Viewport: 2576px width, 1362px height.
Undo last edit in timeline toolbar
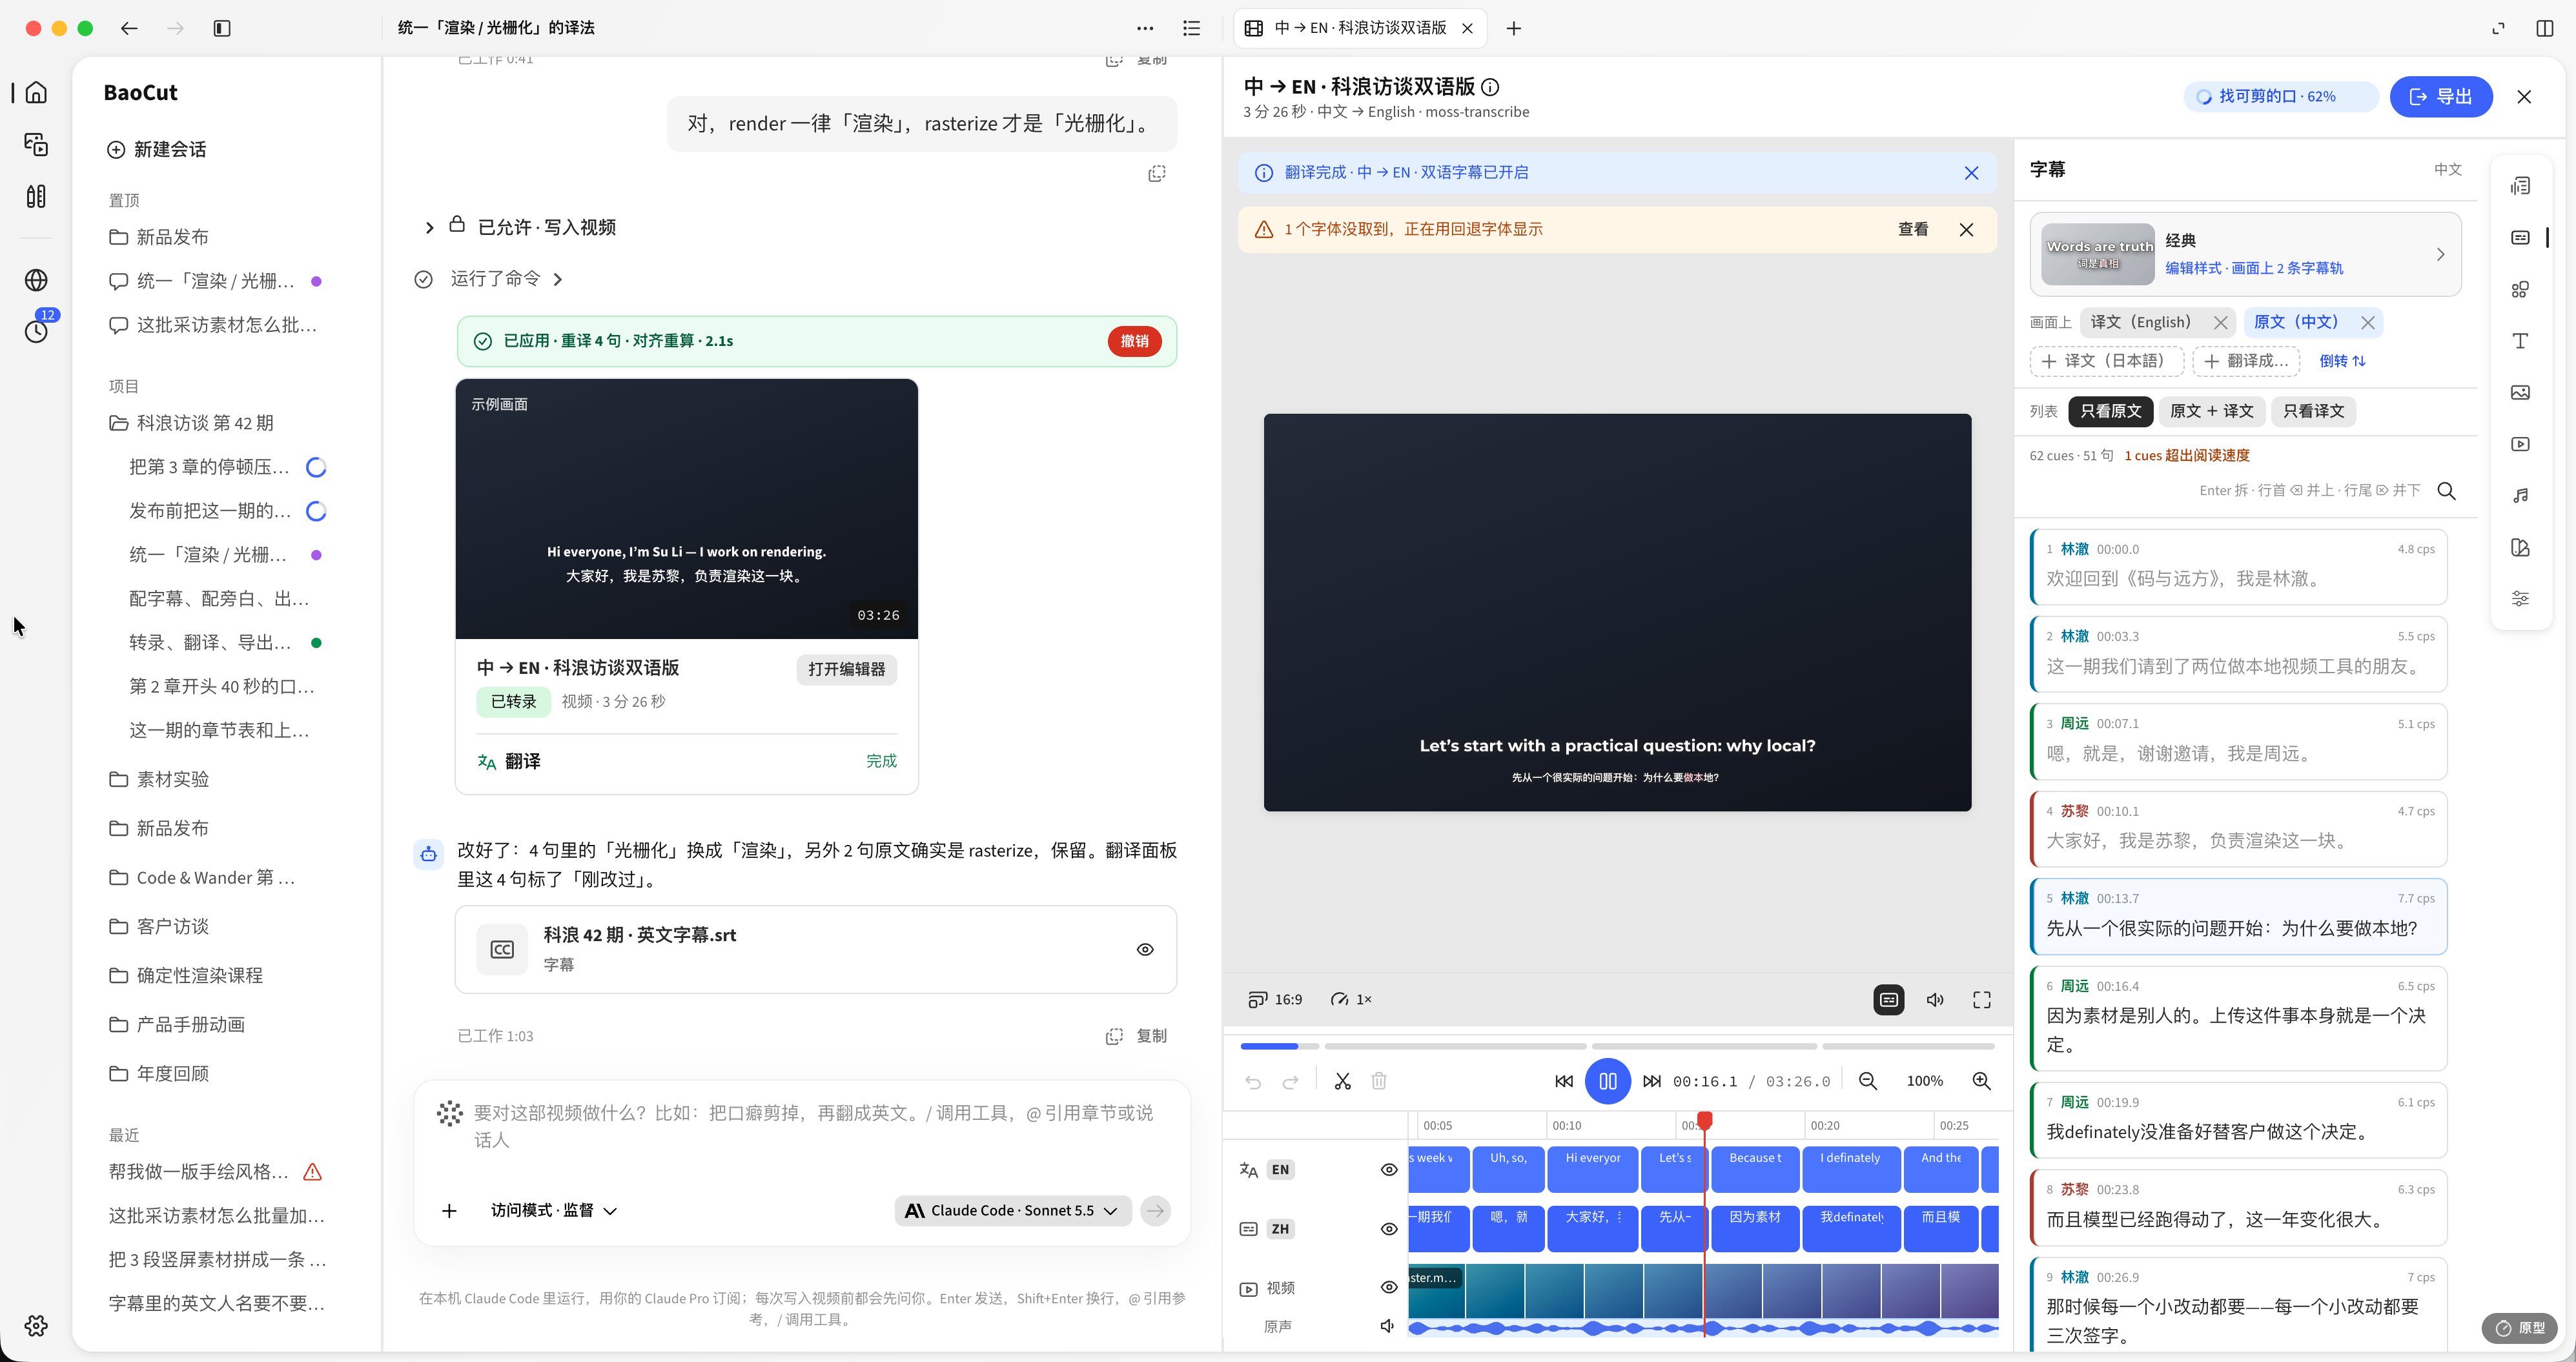1253,1081
